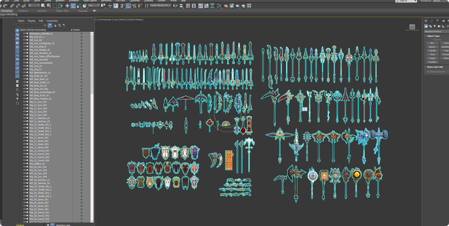The height and width of the screenshot is (226, 449).
Task: Open the Select menu in Scene Explorer
Action: tap(21, 21)
